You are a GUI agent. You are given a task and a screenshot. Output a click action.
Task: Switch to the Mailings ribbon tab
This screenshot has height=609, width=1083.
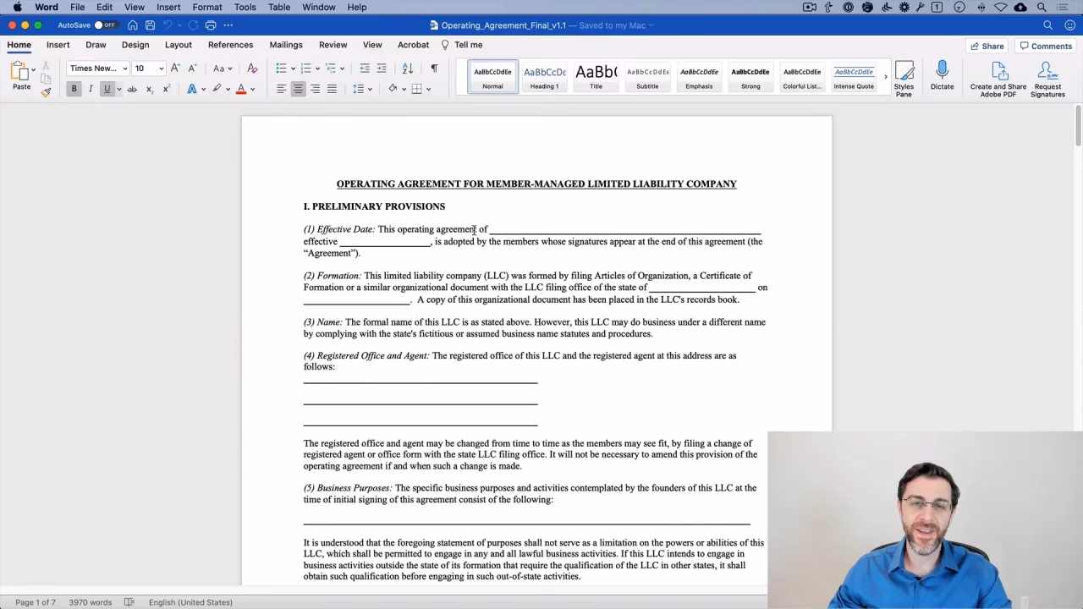(x=285, y=45)
